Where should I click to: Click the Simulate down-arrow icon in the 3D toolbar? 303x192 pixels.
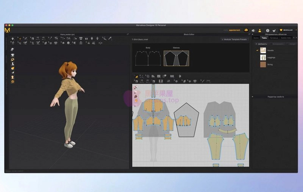pos(13,39)
